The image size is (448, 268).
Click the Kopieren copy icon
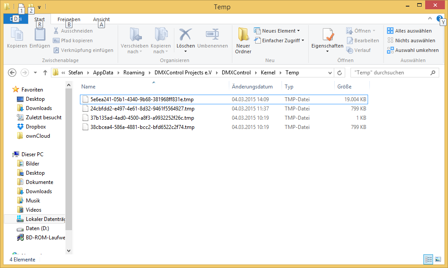click(x=17, y=35)
